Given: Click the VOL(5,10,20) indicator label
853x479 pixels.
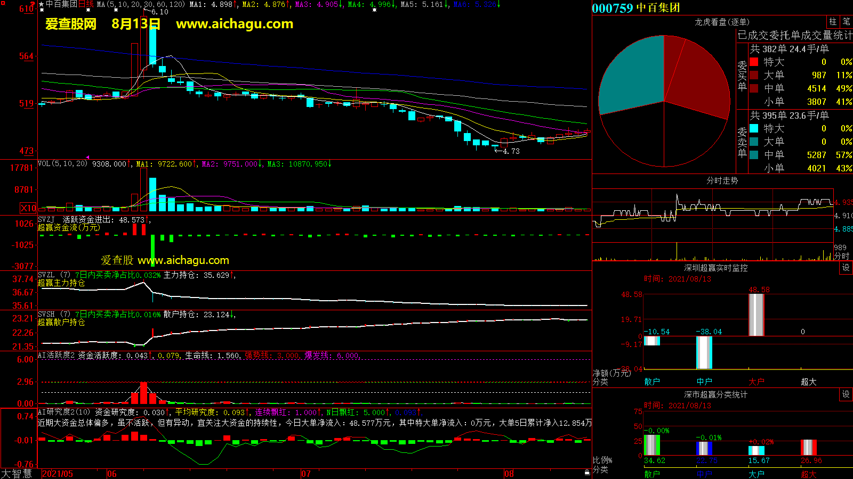Looking at the screenshot, I should [62, 164].
